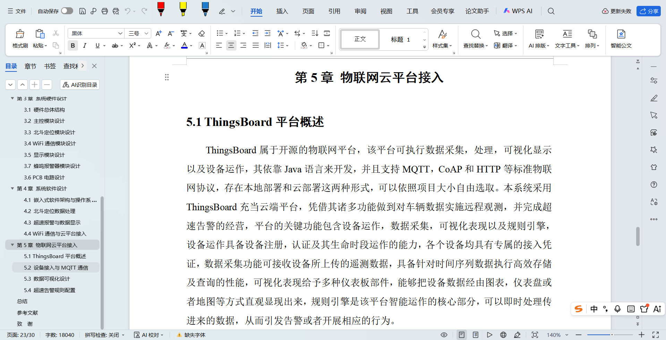Click the AI识别目录 button

tap(80, 85)
